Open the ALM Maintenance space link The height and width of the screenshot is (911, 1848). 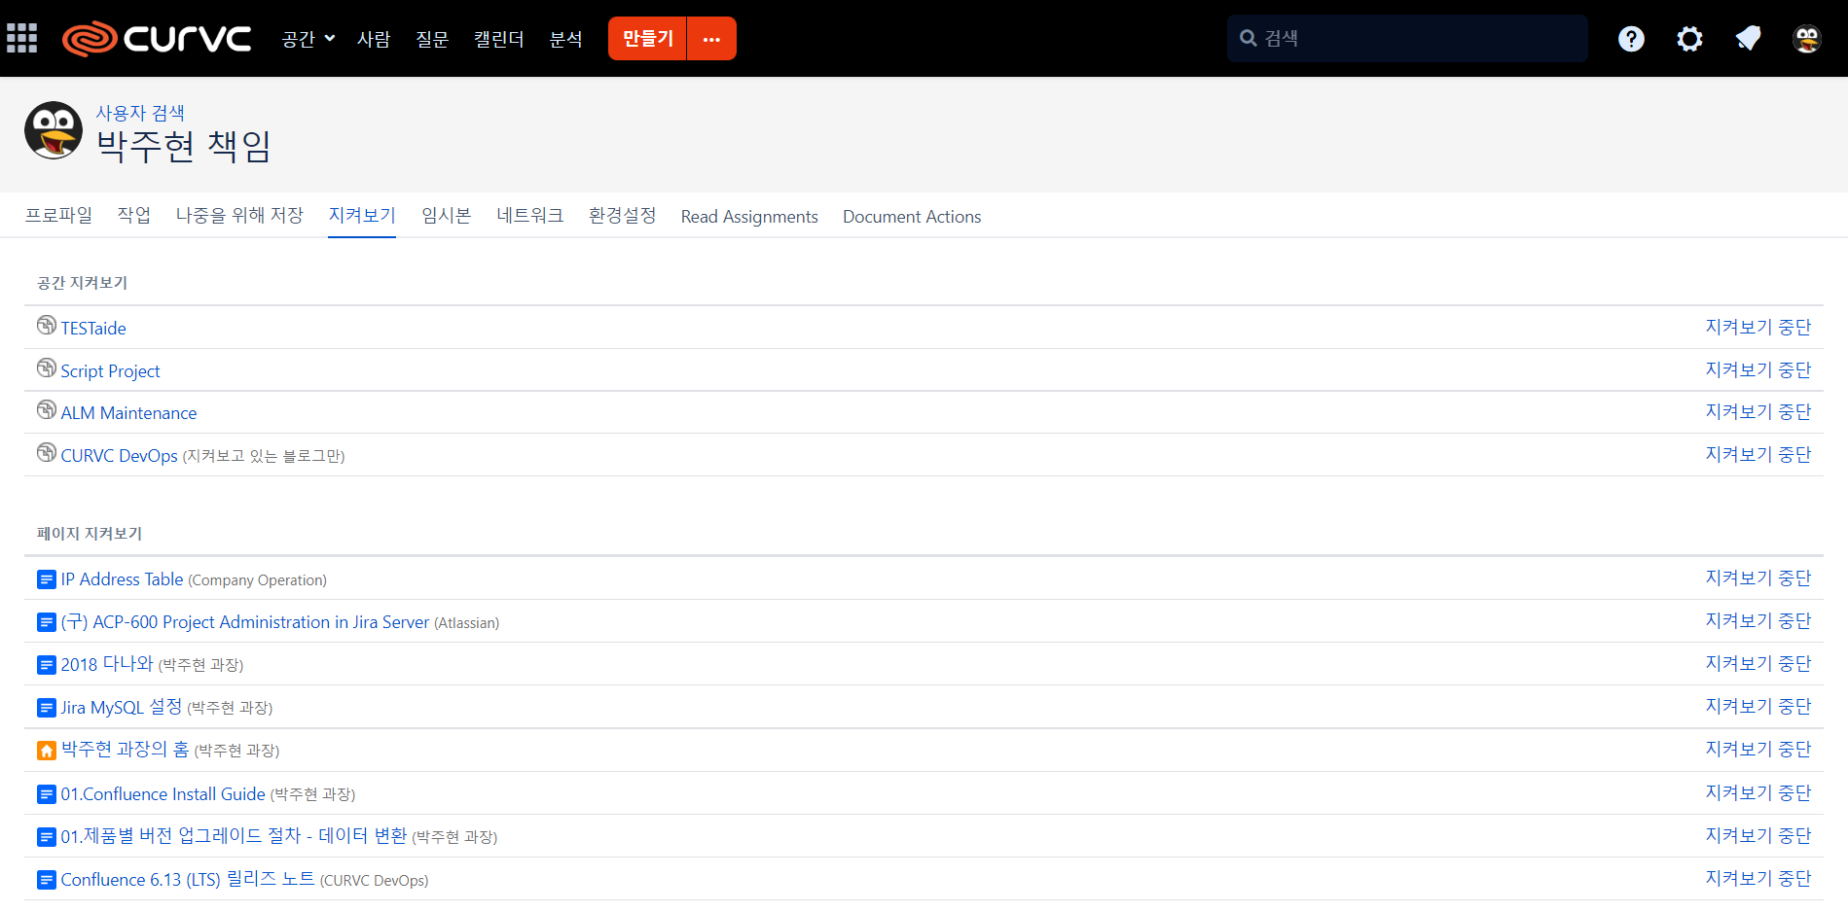point(128,413)
